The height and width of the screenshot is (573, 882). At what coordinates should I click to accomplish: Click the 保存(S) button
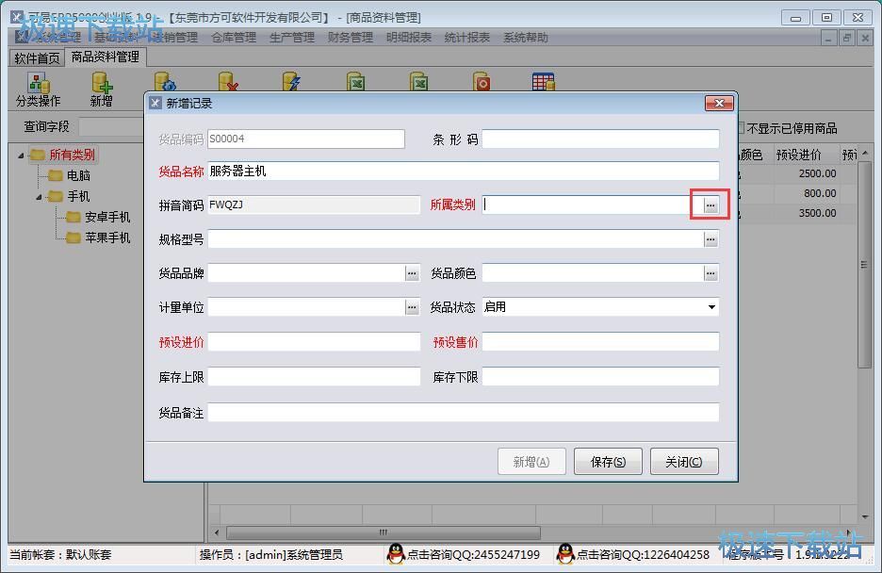[608, 462]
